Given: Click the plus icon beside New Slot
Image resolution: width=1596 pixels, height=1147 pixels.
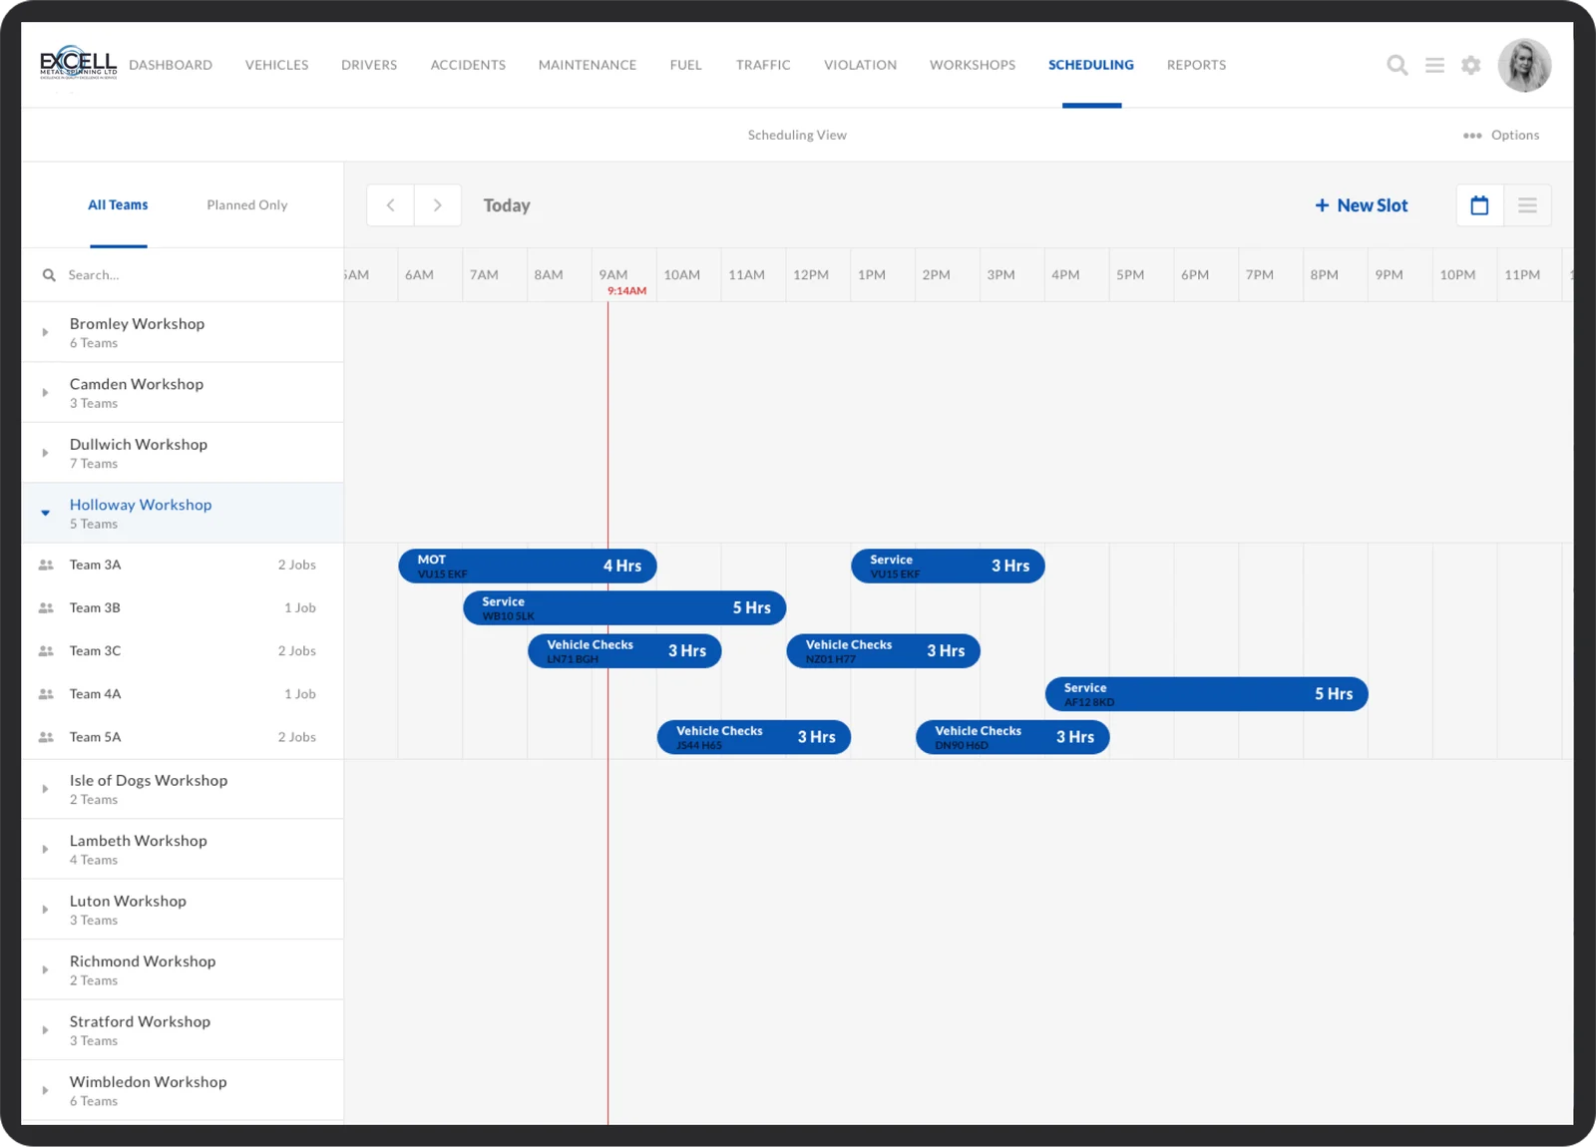Looking at the screenshot, I should coord(1322,205).
